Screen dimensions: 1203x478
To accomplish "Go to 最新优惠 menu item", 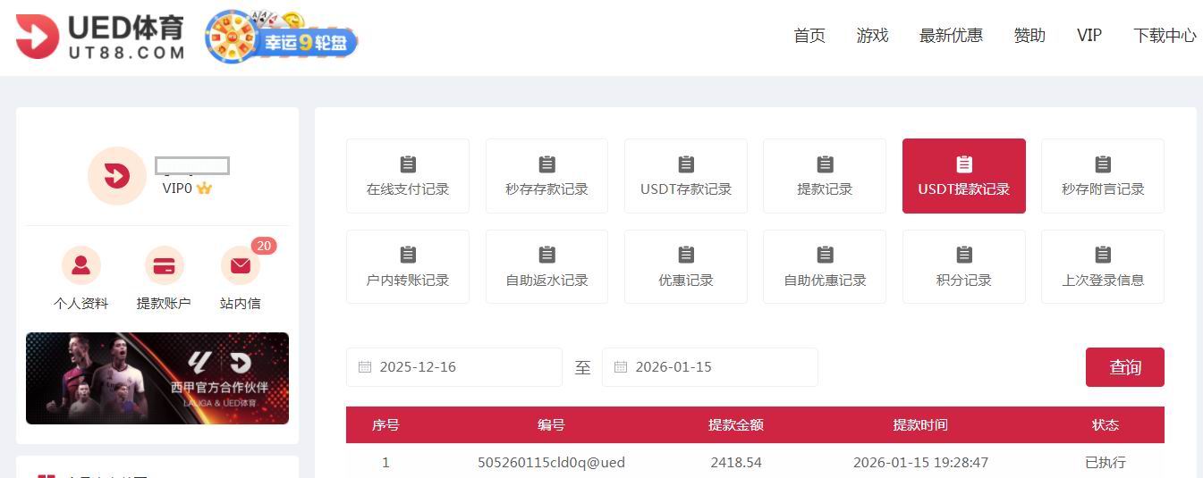I will coord(951,36).
